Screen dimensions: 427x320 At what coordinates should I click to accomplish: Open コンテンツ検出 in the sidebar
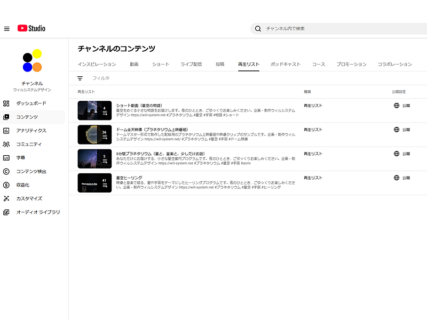[31, 171]
